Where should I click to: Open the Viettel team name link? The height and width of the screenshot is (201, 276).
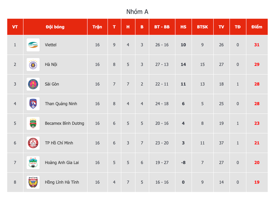coord(51,45)
